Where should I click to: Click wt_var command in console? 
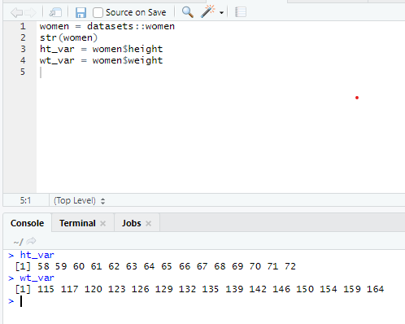click(x=37, y=278)
